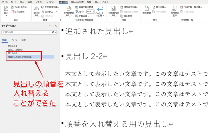The width and height of the screenshot is (208, 133).
Task: Click 順番を入れ替える用の見出し heading in document
Action: click(116, 124)
